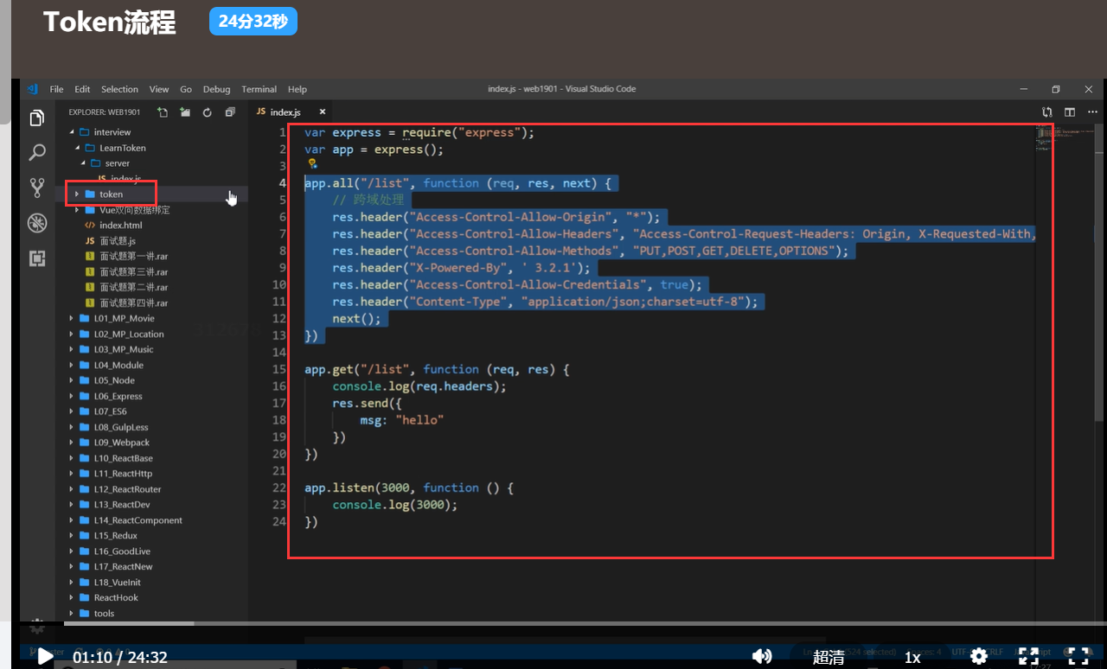Click the lightbulb code action on line 3

[312, 163]
